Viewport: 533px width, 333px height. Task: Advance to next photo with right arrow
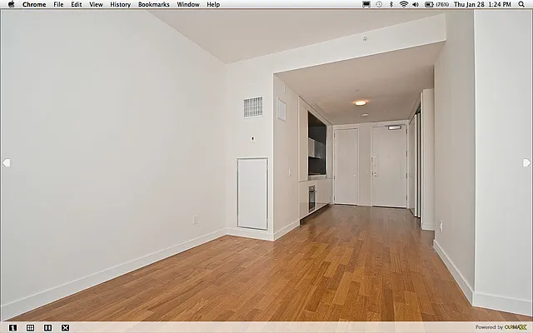tap(526, 163)
